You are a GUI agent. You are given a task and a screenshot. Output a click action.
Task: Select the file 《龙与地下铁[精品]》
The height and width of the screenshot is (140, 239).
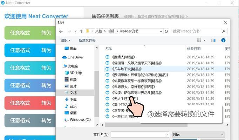(127, 69)
